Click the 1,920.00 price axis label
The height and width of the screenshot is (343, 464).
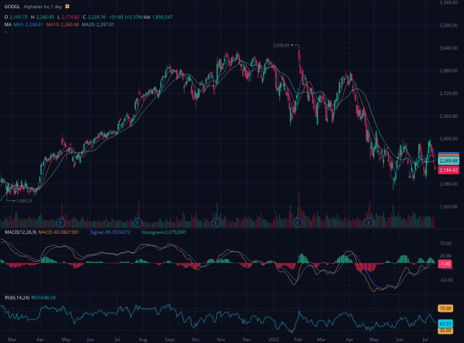(x=448, y=207)
